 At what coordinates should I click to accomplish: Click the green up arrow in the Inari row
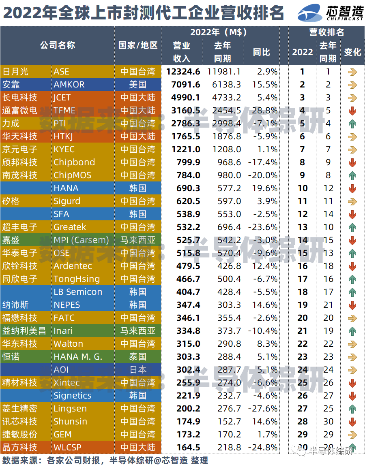352,331
